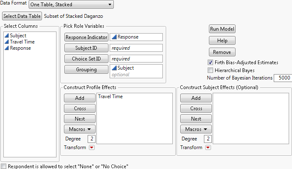
Task: Click the Number of Bayesian Iterations field
Action: [x=282, y=78]
